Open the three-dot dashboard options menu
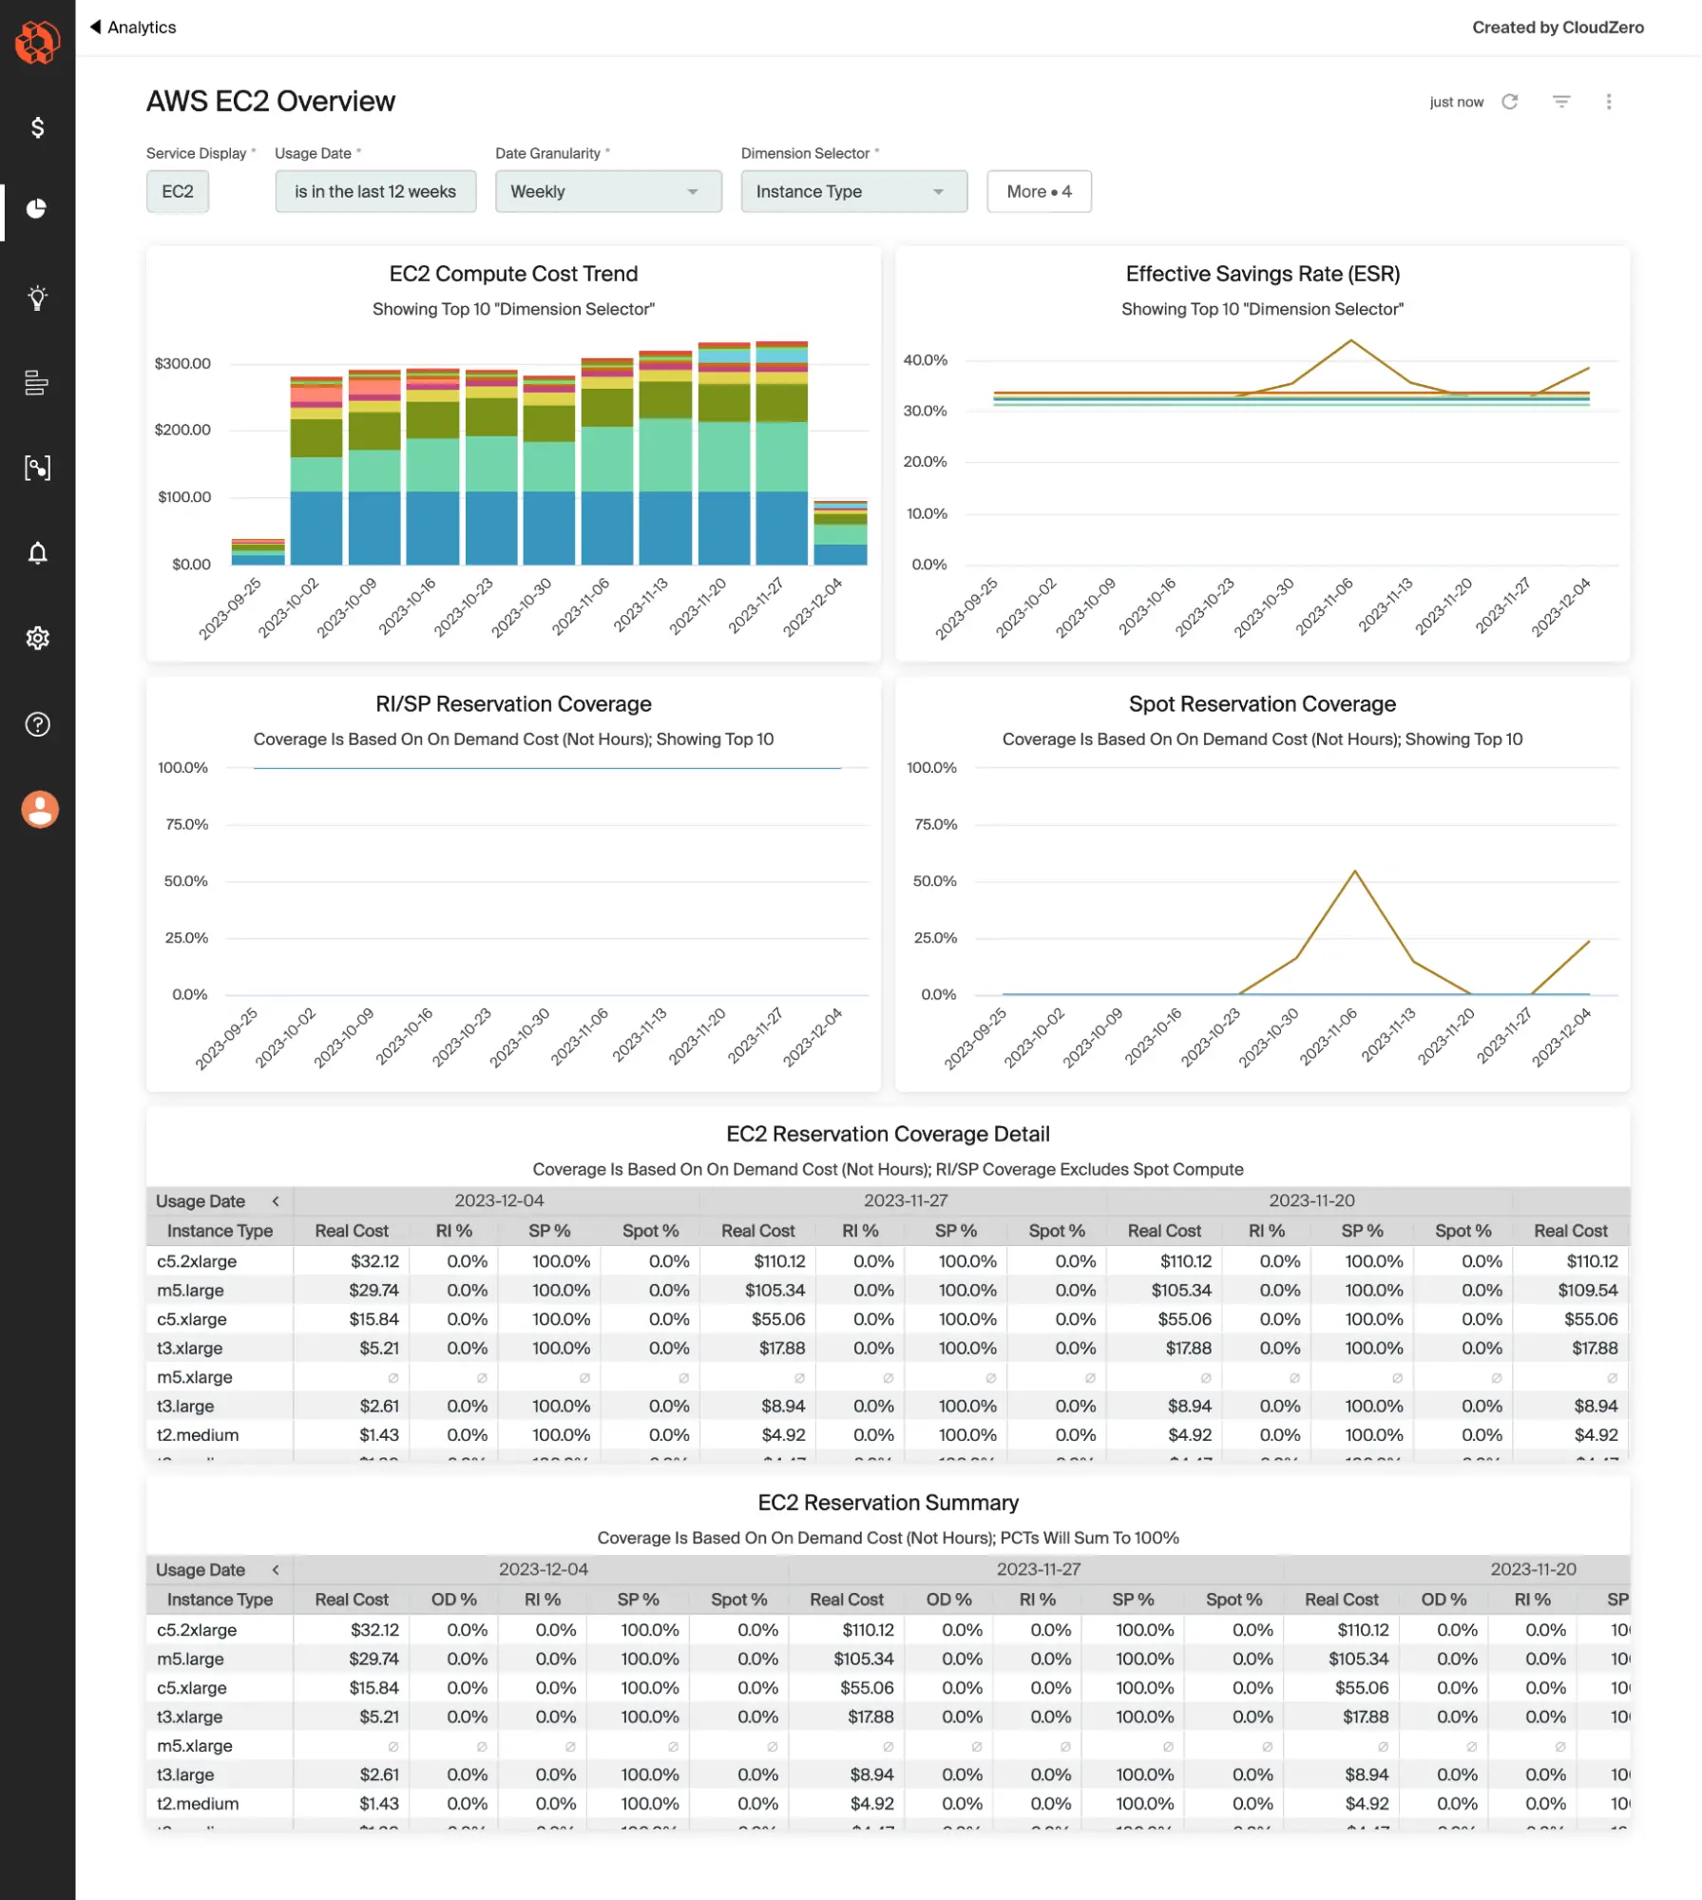1702x1900 pixels. point(1609,102)
